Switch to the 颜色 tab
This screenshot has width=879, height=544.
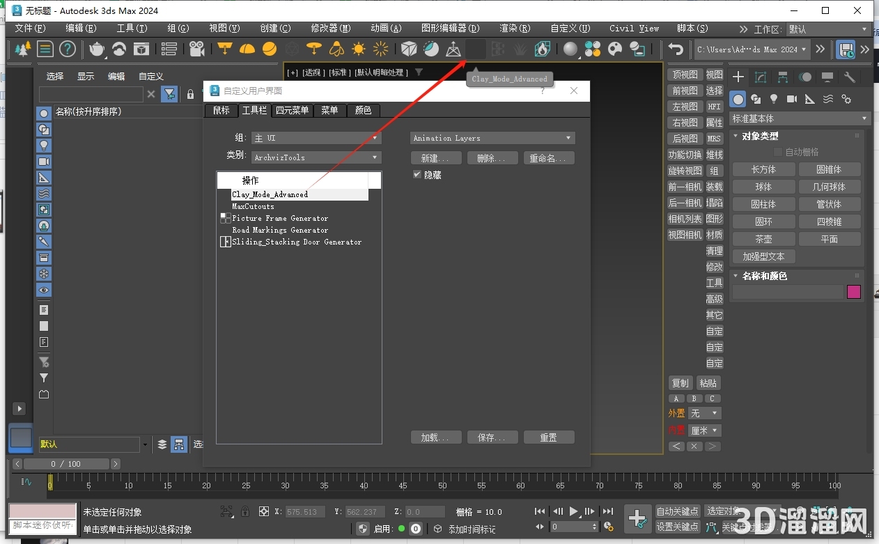coord(364,110)
